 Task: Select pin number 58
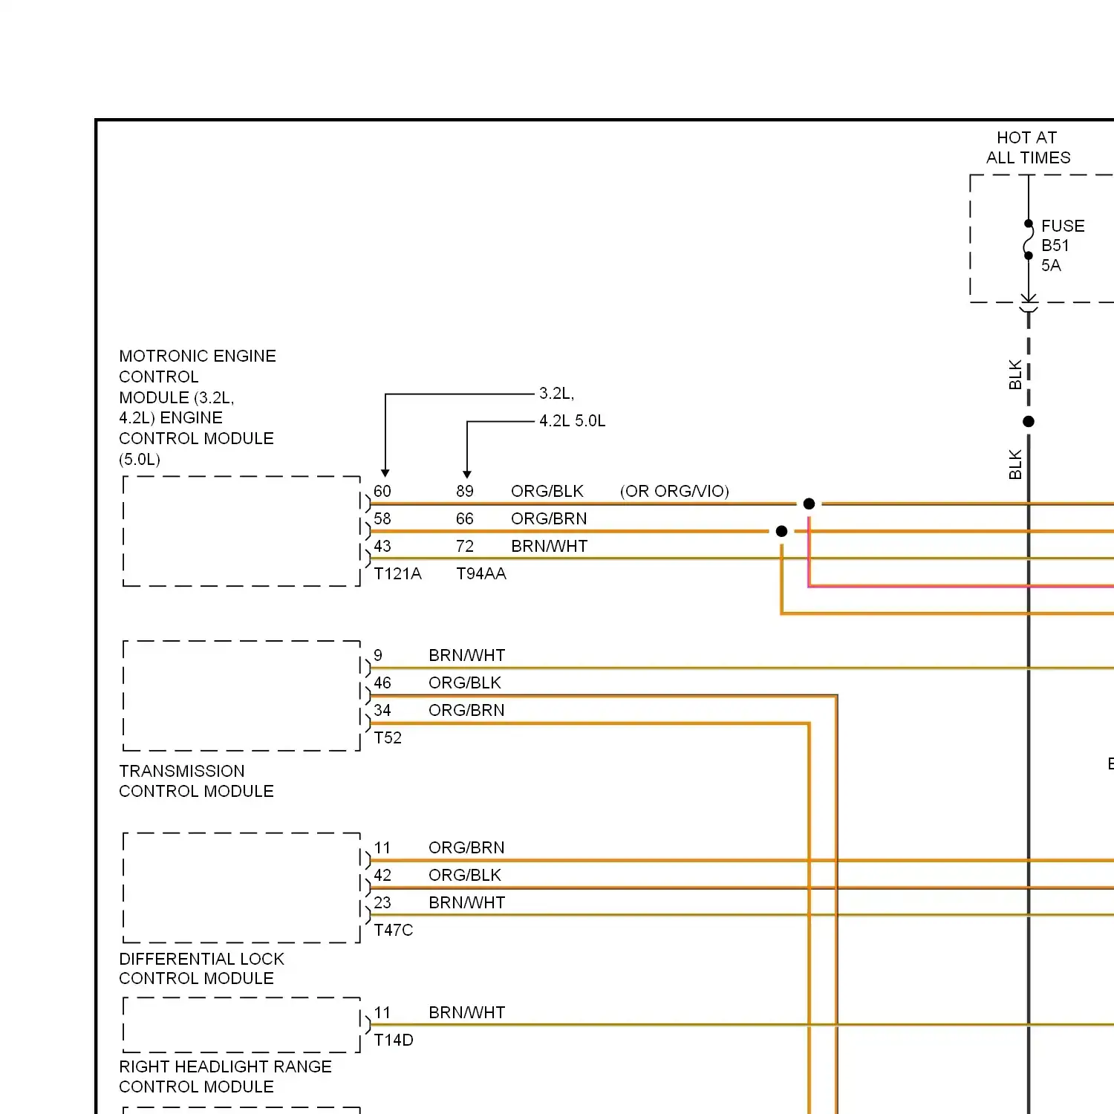tap(382, 518)
